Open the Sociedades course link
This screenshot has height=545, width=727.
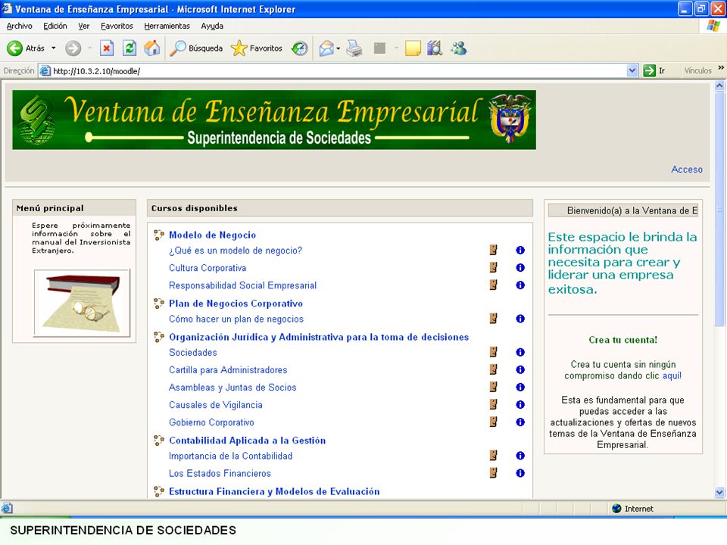(193, 352)
